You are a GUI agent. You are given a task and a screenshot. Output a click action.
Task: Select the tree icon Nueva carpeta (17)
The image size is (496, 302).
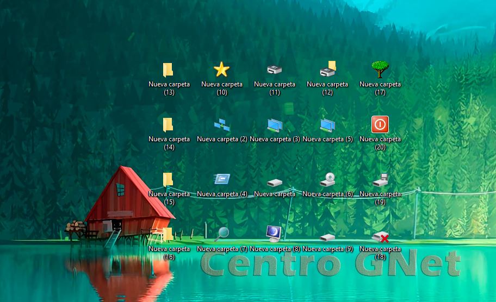click(x=380, y=70)
